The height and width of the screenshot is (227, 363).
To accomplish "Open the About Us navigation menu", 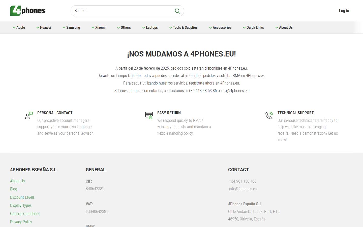I will (x=284, y=27).
